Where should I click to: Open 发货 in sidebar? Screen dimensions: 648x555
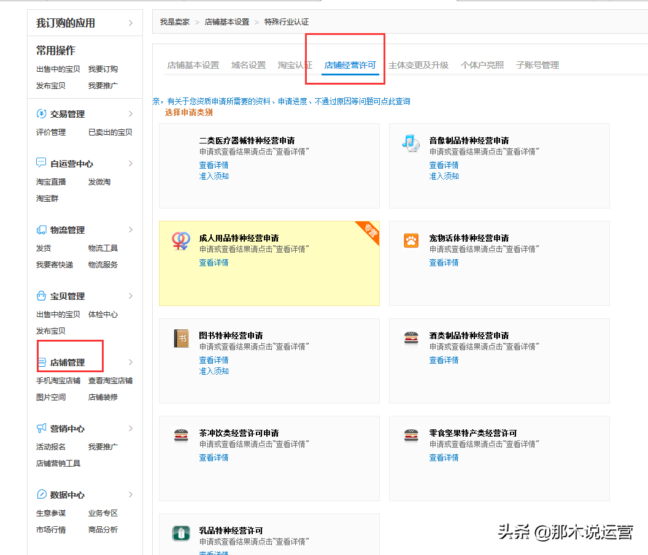[x=44, y=248]
